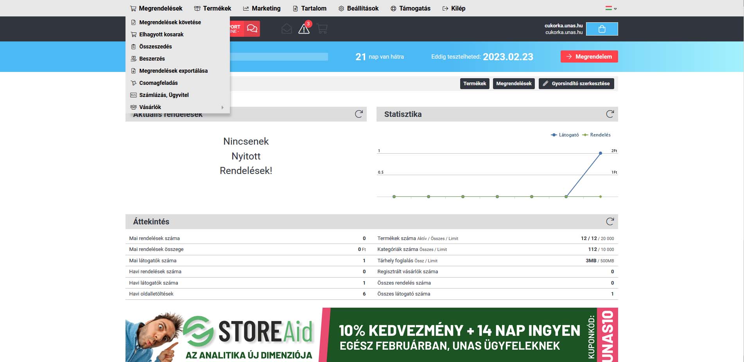The width and height of the screenshot is (744, 362).
Task: Toggle the Rendelés series in chart legend
Action: (597, 135)
